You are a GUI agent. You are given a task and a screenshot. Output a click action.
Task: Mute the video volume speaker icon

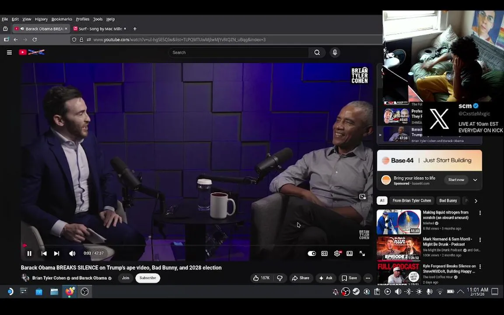point(72,253)
